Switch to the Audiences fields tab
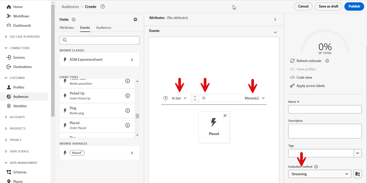Viewport: 367px width, 183px height. click(104, 28)
